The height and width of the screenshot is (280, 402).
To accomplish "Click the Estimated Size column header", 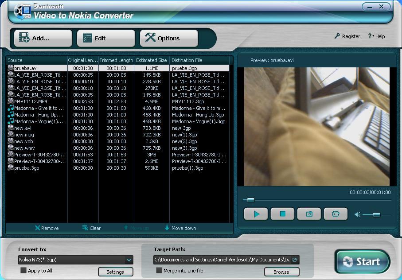I will [x=152, y=60].
